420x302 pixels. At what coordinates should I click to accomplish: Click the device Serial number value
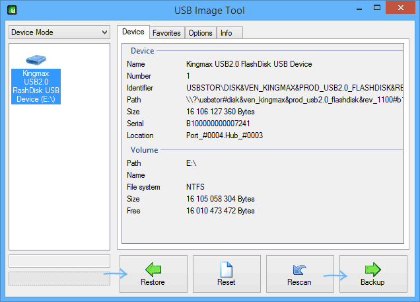point(221,124)
